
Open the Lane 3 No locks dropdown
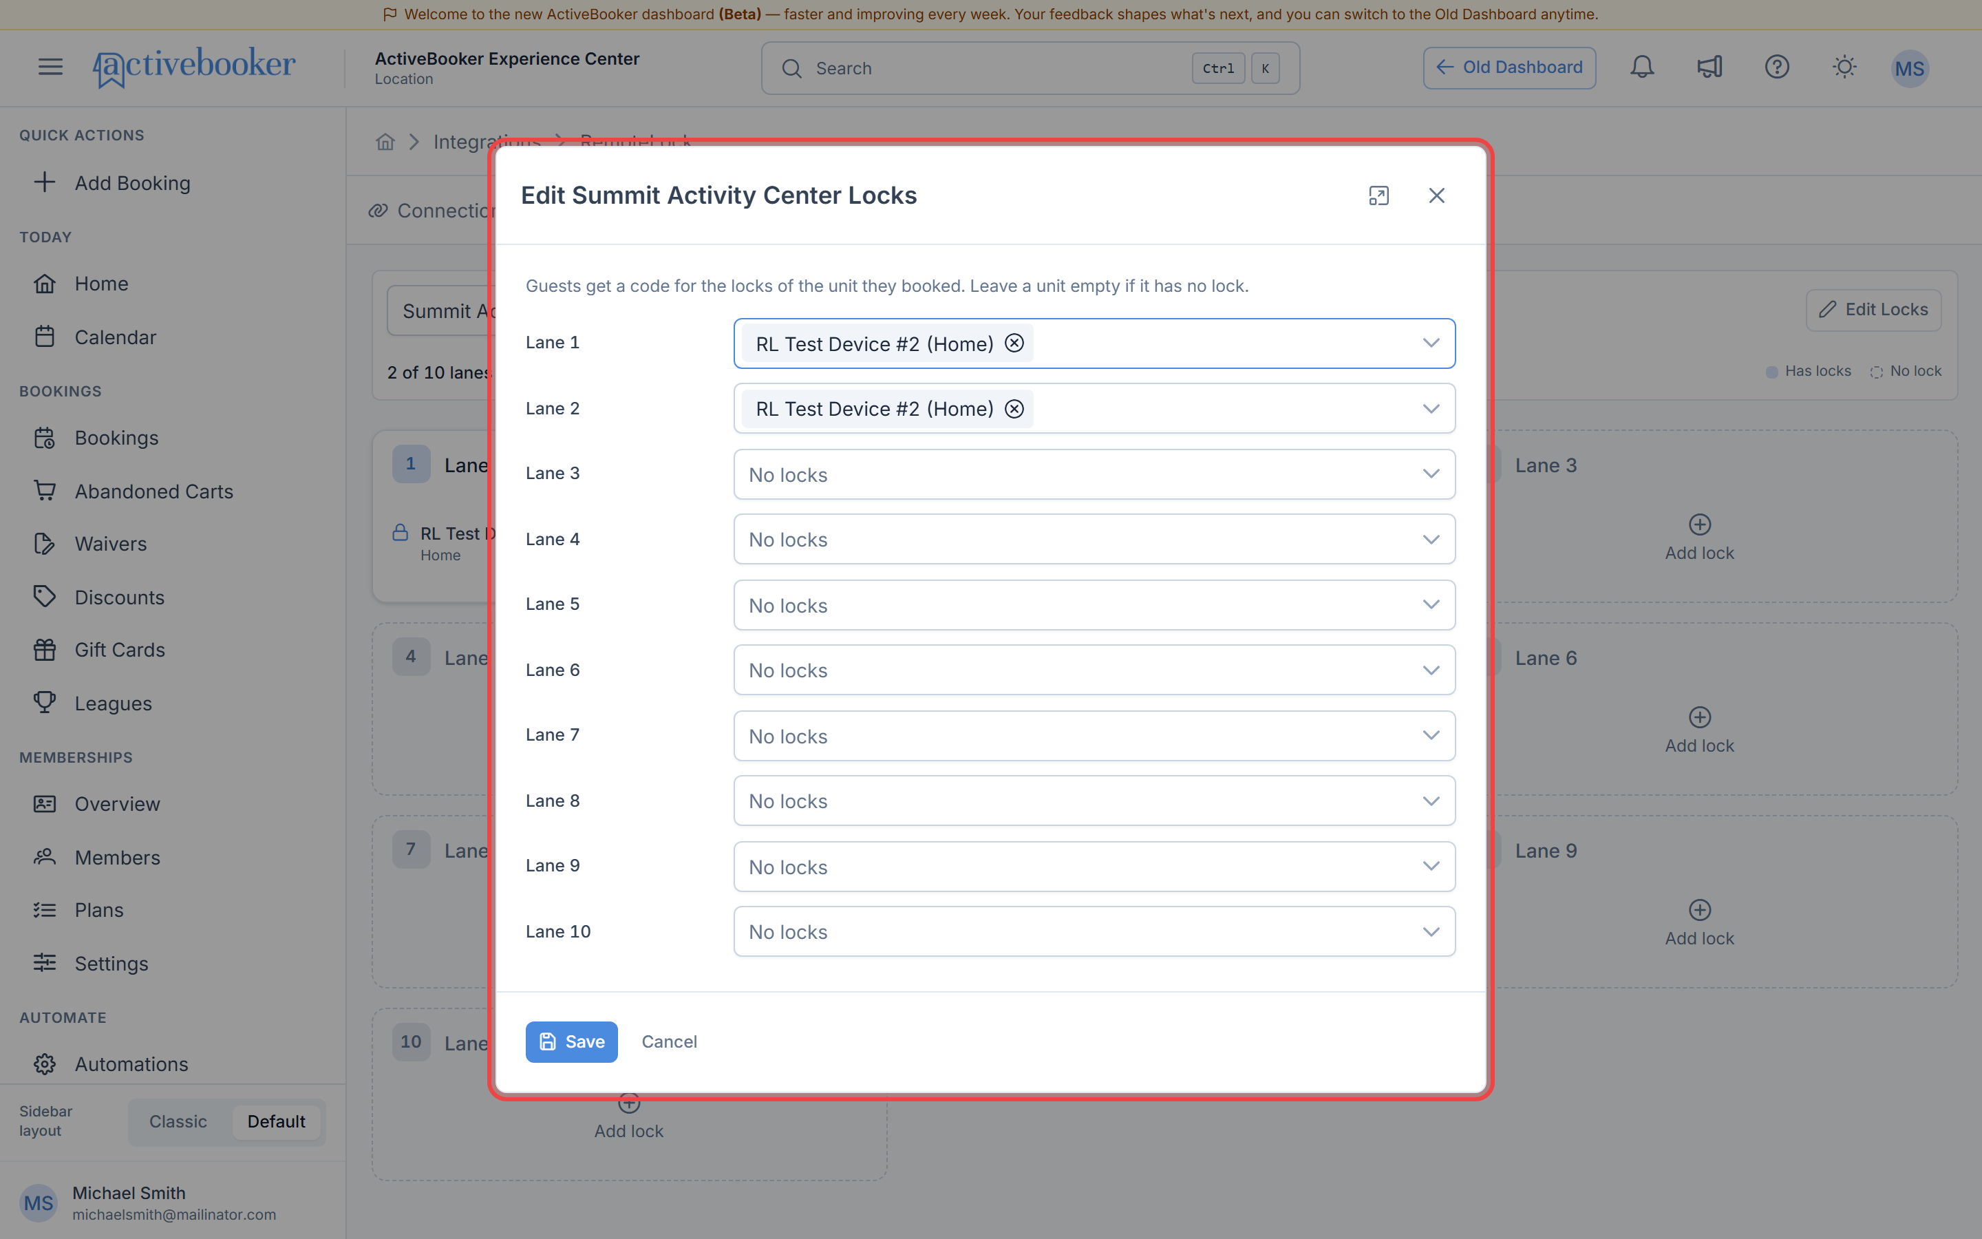pos(1094,474)
